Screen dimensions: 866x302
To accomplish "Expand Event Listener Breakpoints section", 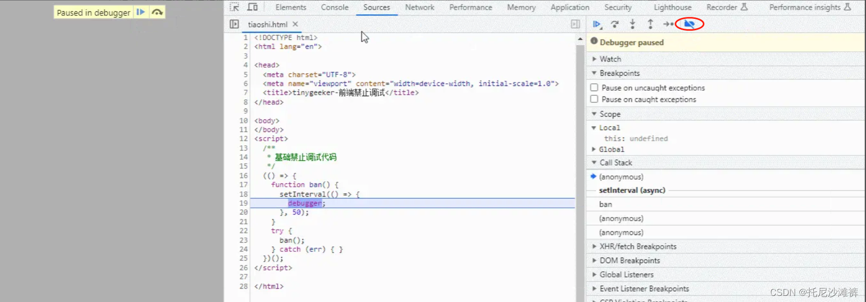I will coord(725,289).
